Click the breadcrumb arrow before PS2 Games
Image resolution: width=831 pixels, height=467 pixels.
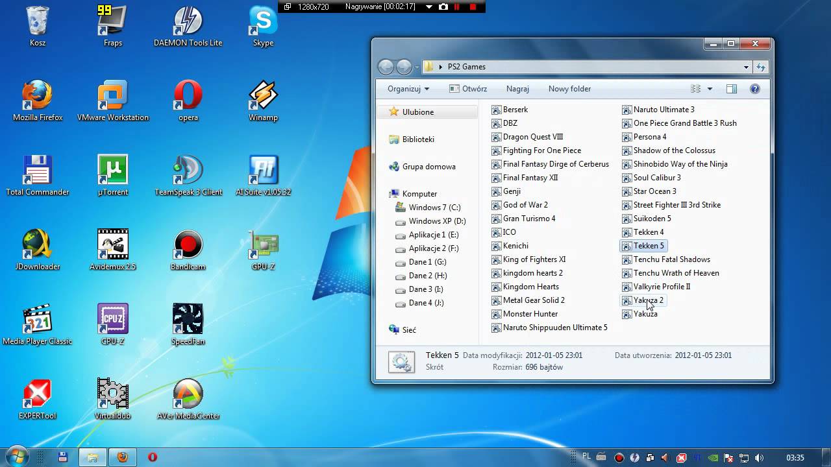(441, 67)
